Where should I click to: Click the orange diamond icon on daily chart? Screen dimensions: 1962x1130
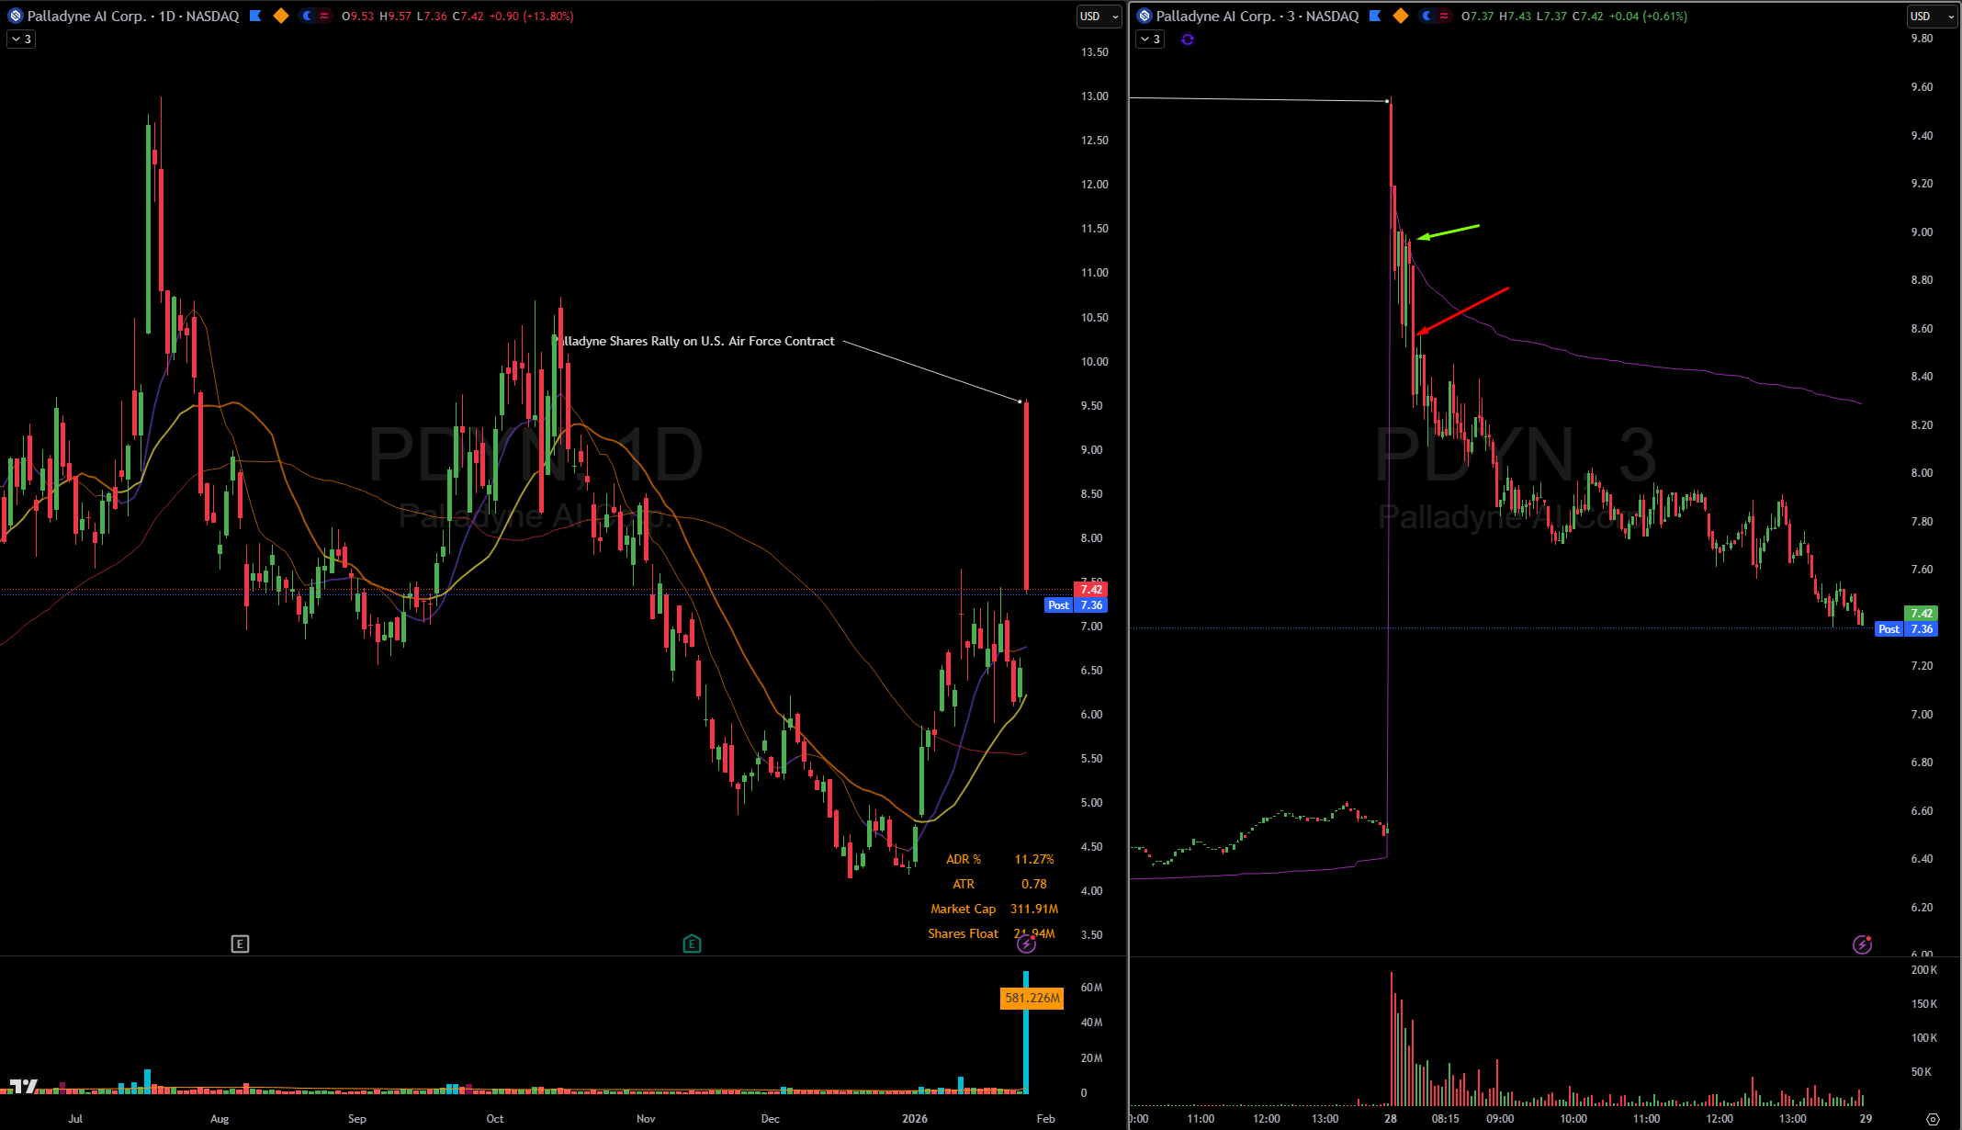coord(281,16)
